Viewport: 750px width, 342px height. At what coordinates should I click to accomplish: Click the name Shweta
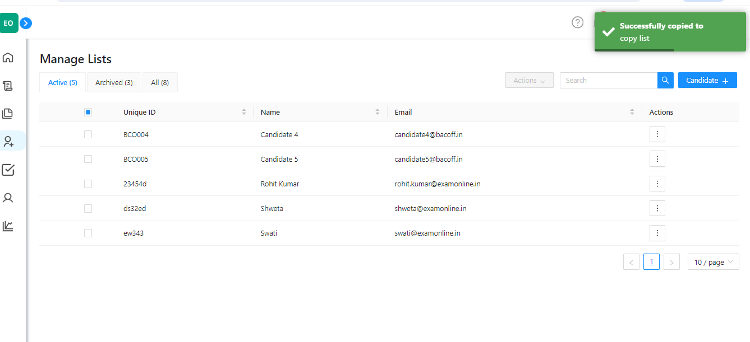pyautogui.click(x=272, y=208)
